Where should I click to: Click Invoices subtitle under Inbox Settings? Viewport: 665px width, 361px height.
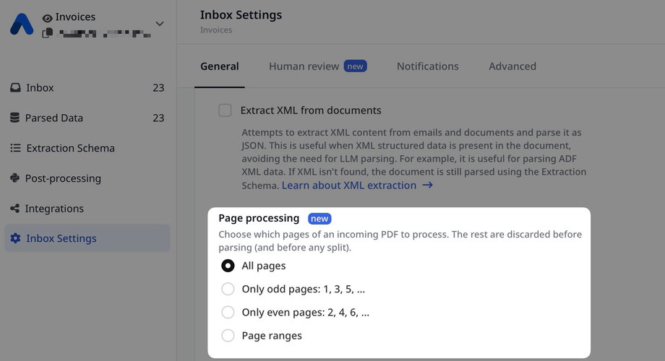click(216, 30)
